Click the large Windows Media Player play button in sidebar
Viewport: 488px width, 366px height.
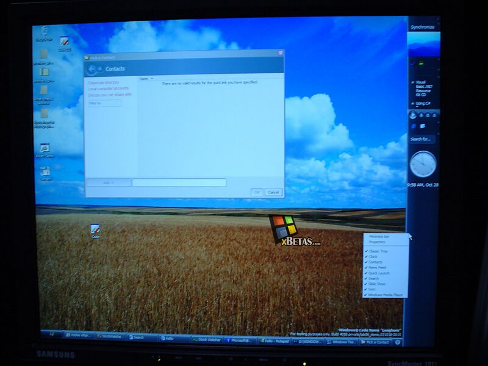coord(413,115)
